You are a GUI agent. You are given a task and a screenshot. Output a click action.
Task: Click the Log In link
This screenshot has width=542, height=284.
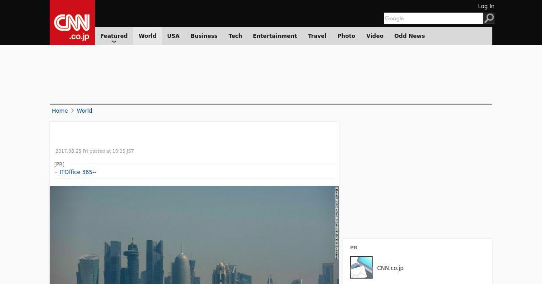pos(486,6)
